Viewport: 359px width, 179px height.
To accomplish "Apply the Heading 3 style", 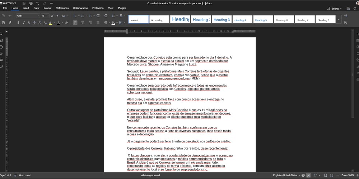I will (222, 20).
